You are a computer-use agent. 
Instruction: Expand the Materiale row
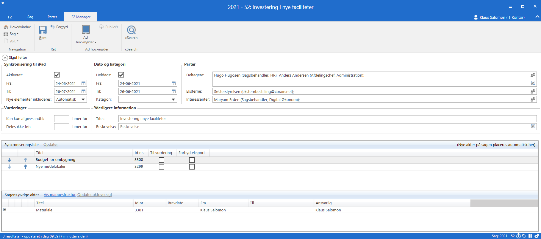tap(5, 210)
